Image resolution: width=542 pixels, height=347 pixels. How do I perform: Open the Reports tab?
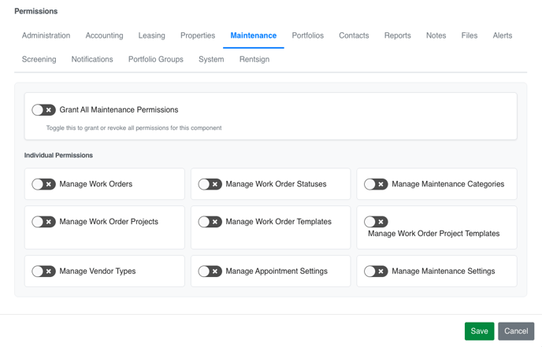398,35
